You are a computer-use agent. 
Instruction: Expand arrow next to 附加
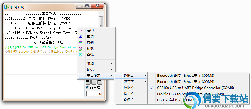pos(112,63)
